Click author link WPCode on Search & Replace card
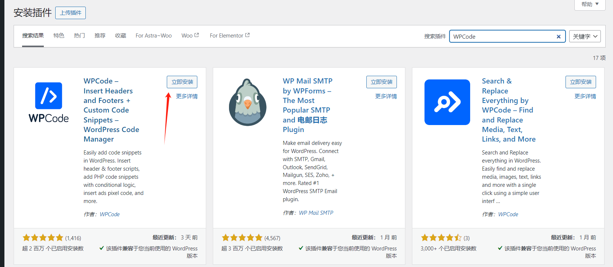The width and height of the screenshot is (613, 267). [x=508, y=214]
